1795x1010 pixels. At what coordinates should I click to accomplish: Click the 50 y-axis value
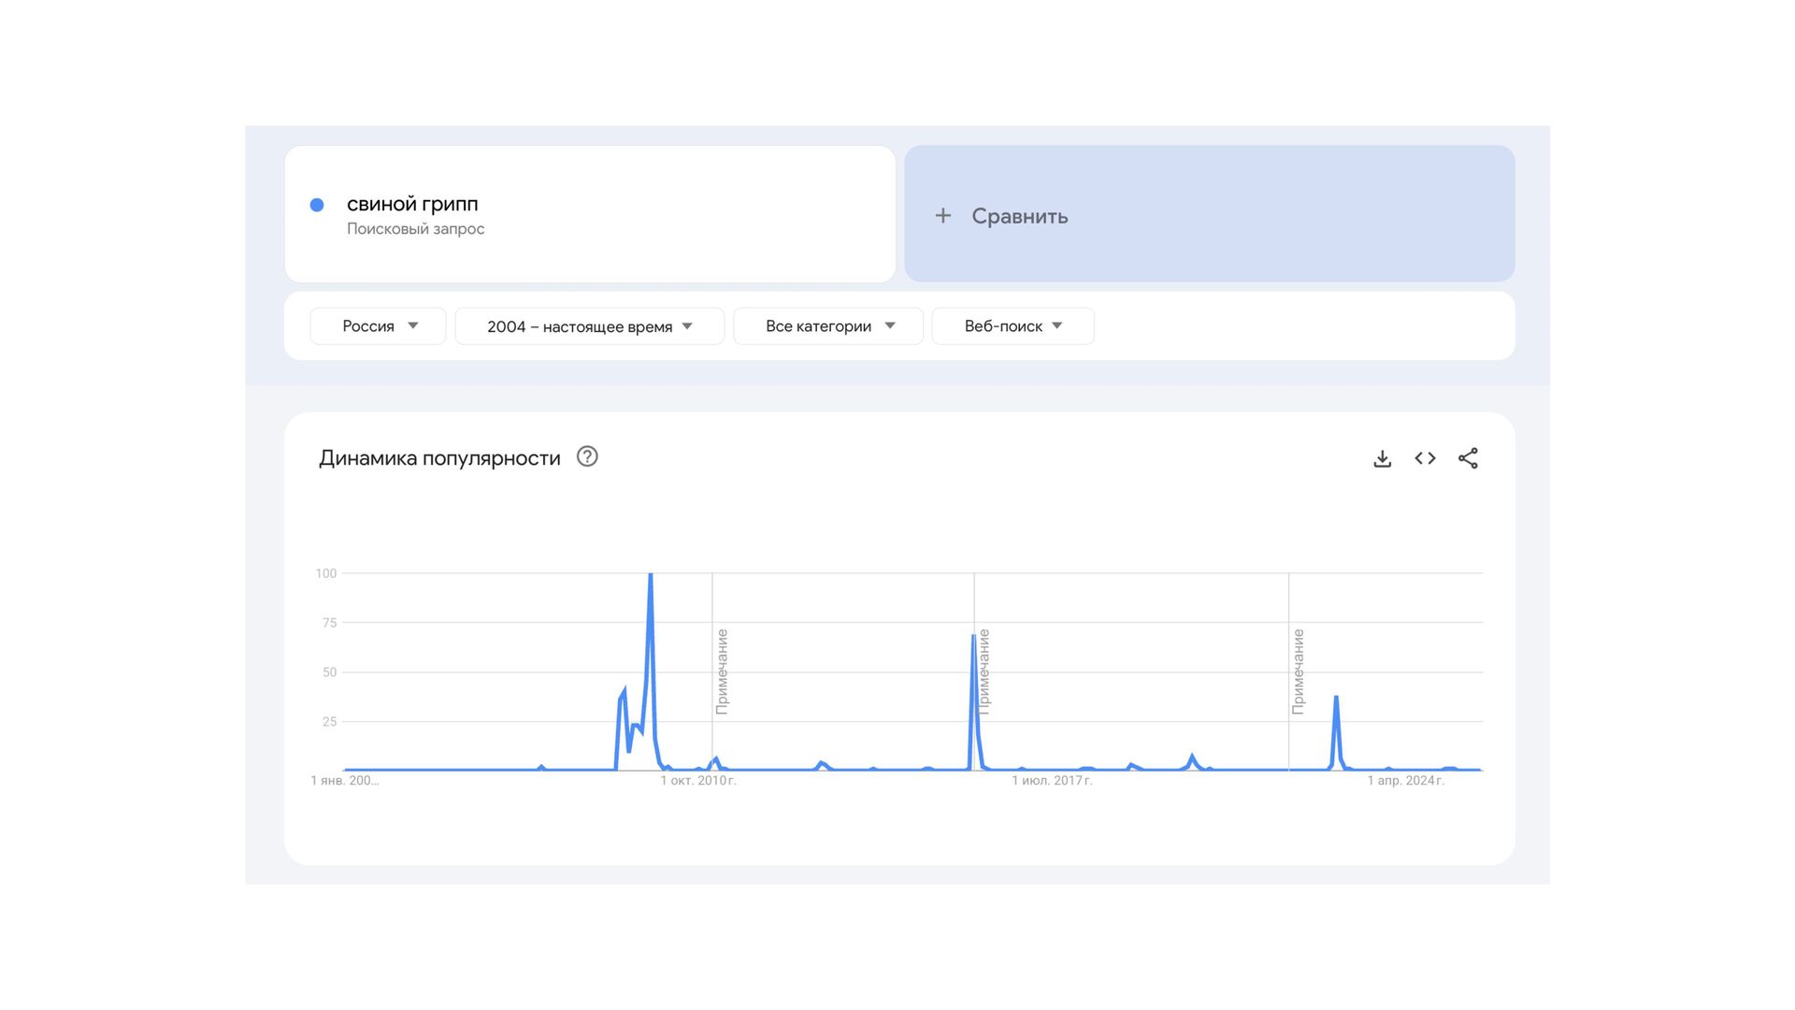[329, 672]
